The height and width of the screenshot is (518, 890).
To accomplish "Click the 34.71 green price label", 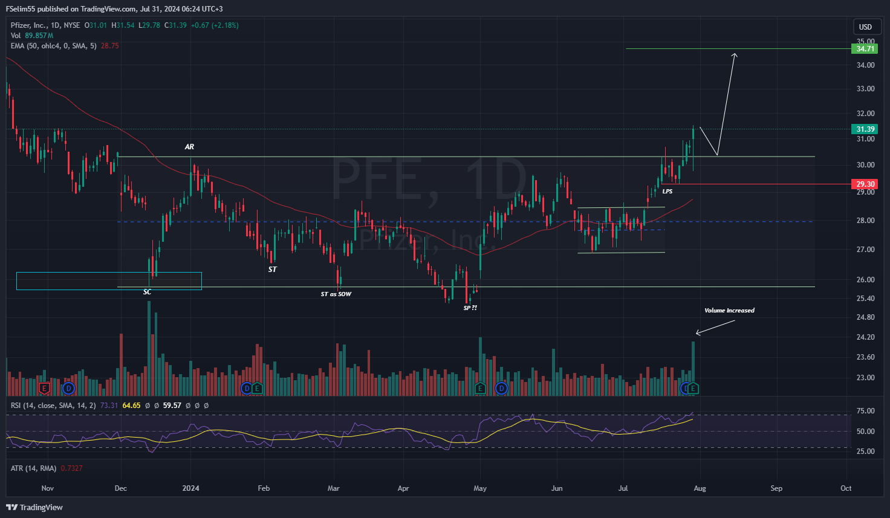I will pos(865,49).
